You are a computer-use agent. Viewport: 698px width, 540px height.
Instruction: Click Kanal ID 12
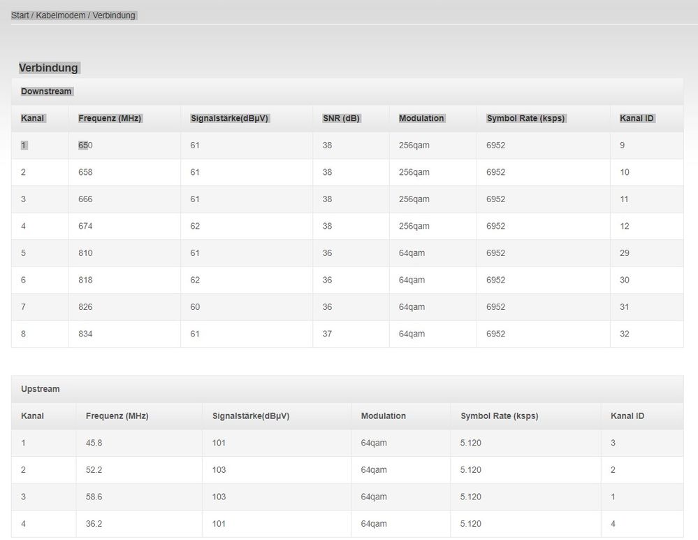(625, 227)
